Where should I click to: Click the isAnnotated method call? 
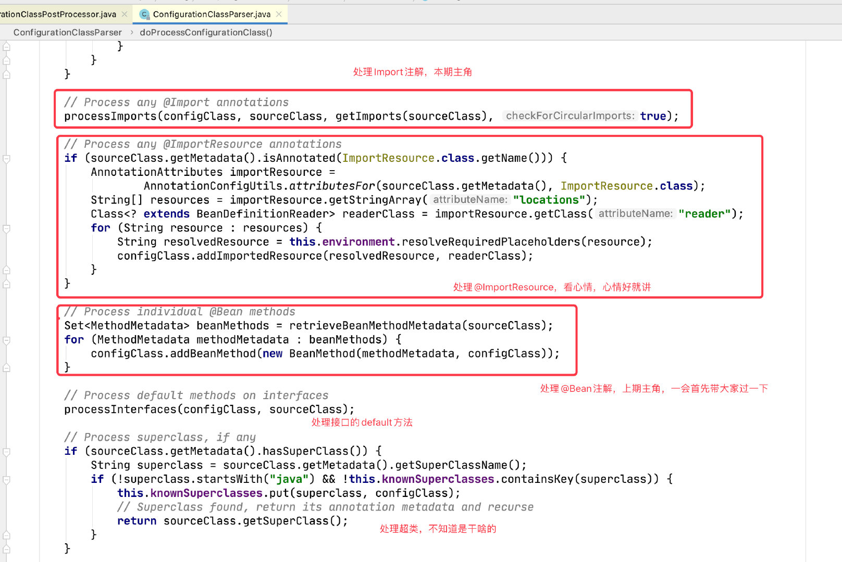pyautogui.click(x=299, y=158)
